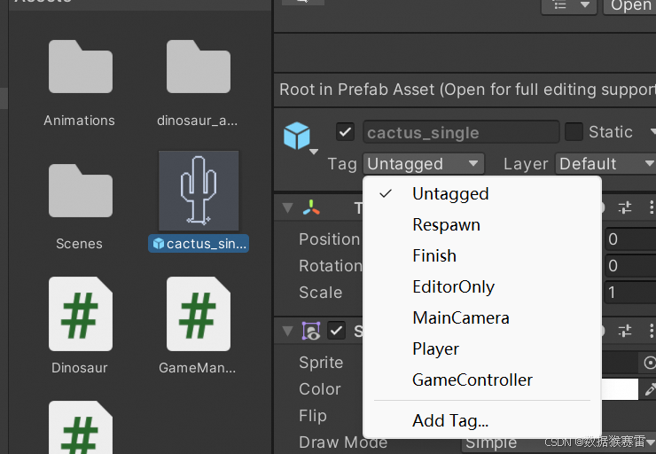Click the prefab cube icon in Inspector
Image resolution: width=656 pixels, height=454 pixels.
click(x=297, y=136)
